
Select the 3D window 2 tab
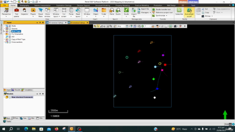click(x=56, y=23)
